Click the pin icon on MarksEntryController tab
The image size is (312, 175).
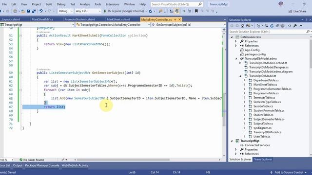tap(175, 19)
